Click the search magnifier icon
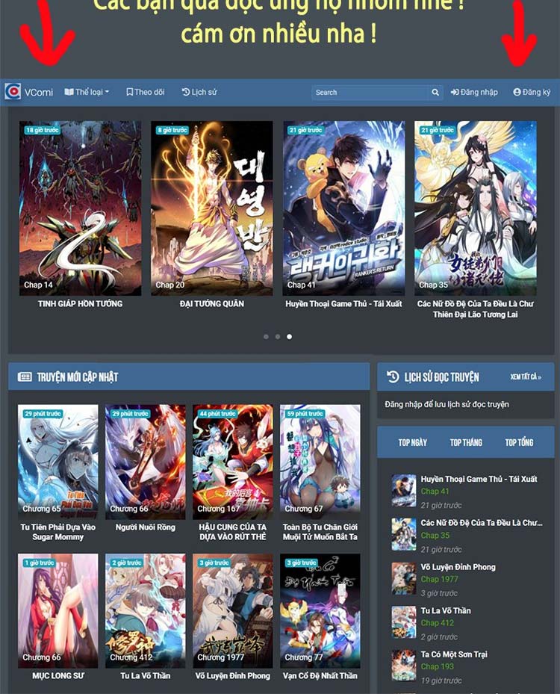 tap(435, 93)
